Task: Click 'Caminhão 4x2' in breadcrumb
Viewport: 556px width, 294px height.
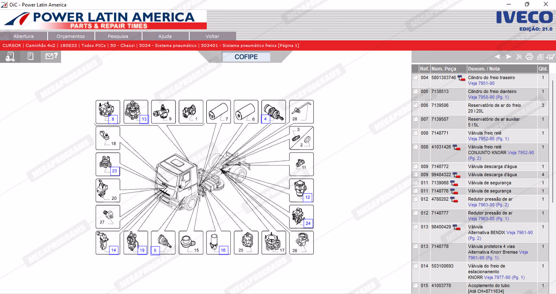Action: [40, 46]
